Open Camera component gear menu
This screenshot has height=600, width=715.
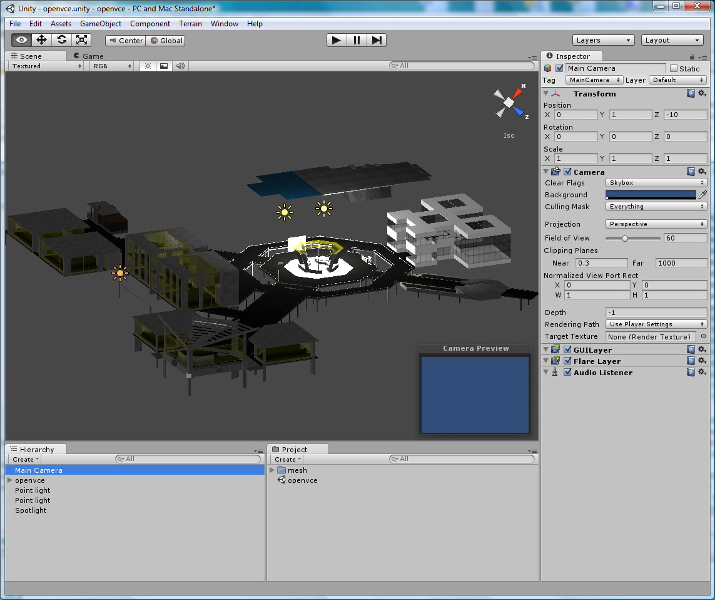click(702, 172)
